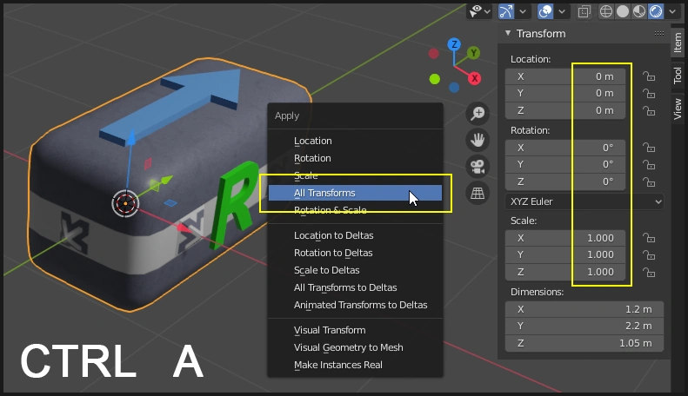
Task: Click the Y axis on navigation gizmo
Action: pos(473,53)
